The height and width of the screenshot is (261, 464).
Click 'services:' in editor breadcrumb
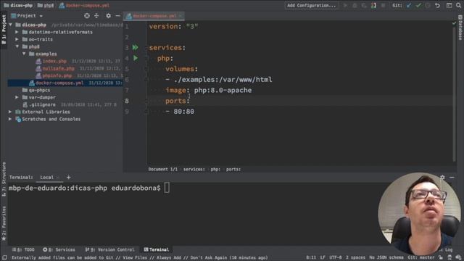[x=194, y=169]
